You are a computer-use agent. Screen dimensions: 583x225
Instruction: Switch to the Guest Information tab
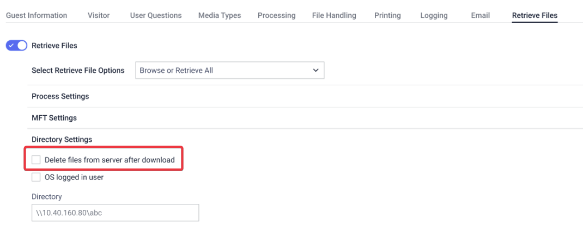coord(37,15)
